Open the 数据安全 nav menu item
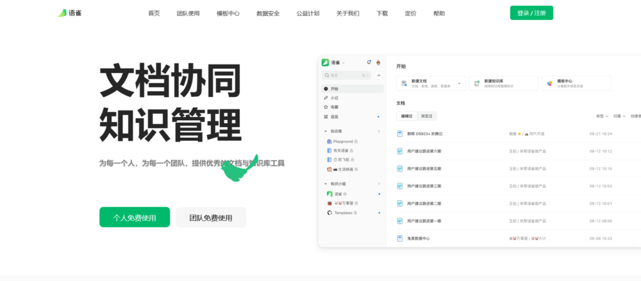 pyautogui.click(x=268, y=13)
